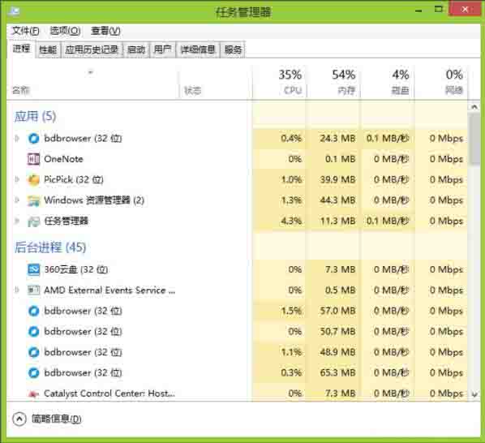Sort by the 名称 column header
The height and width of the screenshot is (443, 485).
(x=92, y=82)
